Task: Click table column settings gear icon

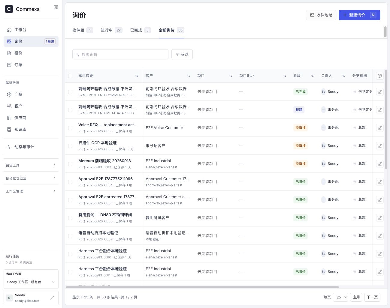Action: coord(380,76)
